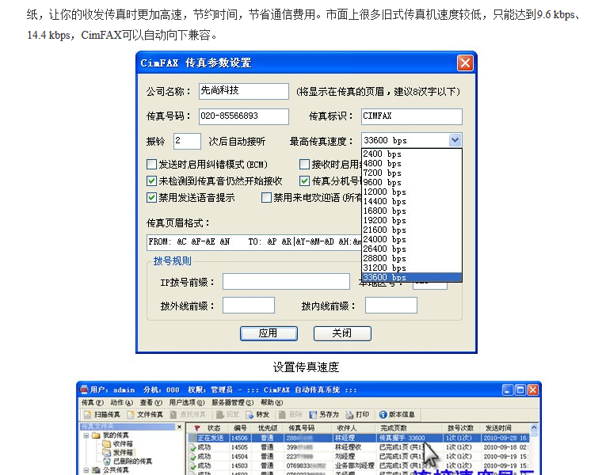The image size is (602, 475).
Task: Select the 我的传真 folder icon
Action: 97,435
